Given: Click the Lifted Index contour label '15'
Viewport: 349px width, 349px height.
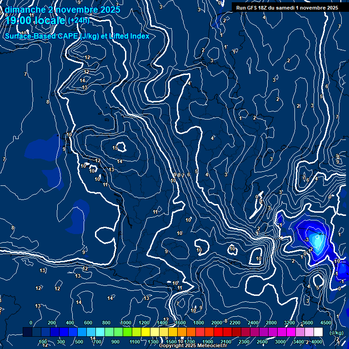Looking at the screenshot, I should 115,148.
